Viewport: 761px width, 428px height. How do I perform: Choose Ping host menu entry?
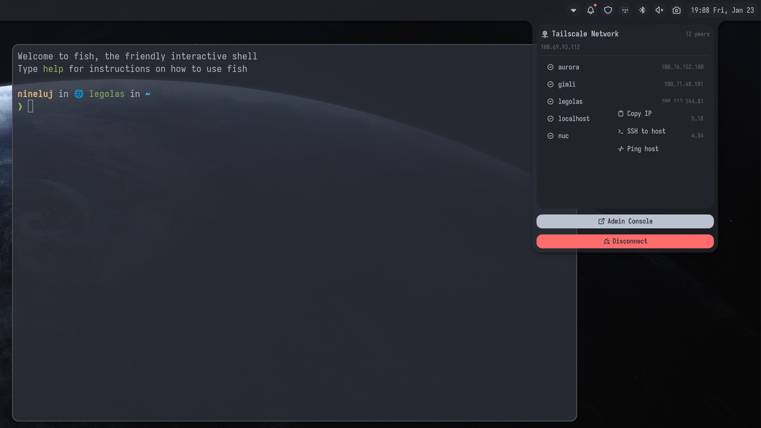pos(649,149)
